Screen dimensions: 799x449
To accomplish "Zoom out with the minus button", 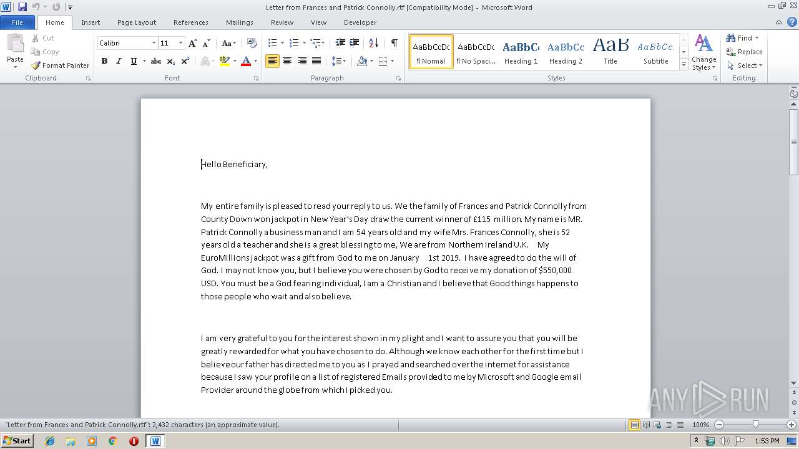I will point(719,425).
